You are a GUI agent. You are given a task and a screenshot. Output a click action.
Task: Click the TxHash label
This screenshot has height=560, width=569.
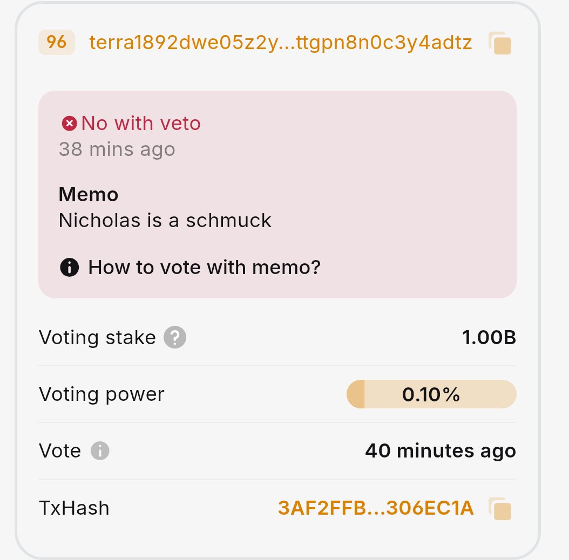tap(74, 508)
